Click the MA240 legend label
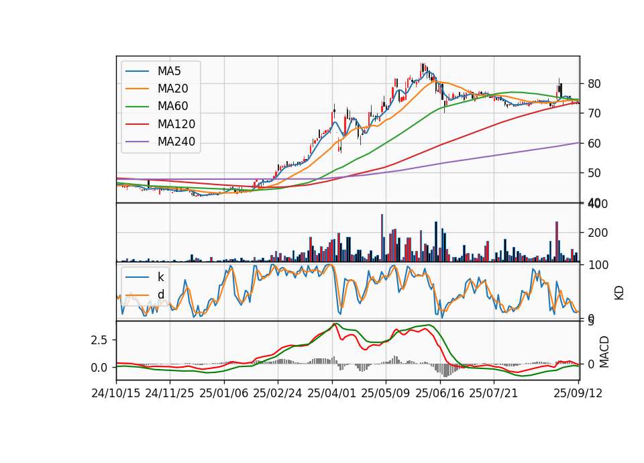Screen dimensions: 644x463 click(x=176, y=142)
